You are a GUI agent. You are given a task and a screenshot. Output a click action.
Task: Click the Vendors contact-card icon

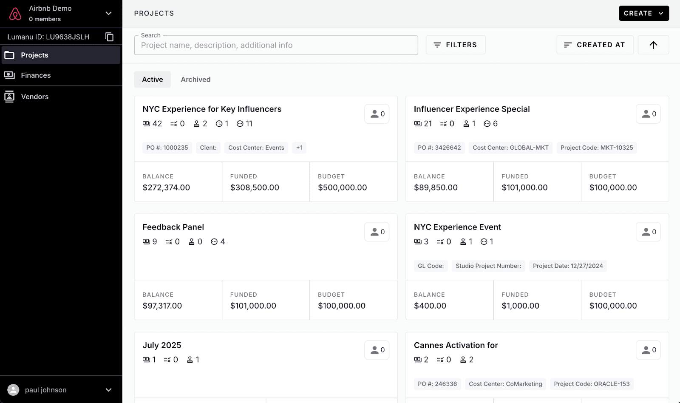coord(9,96)
